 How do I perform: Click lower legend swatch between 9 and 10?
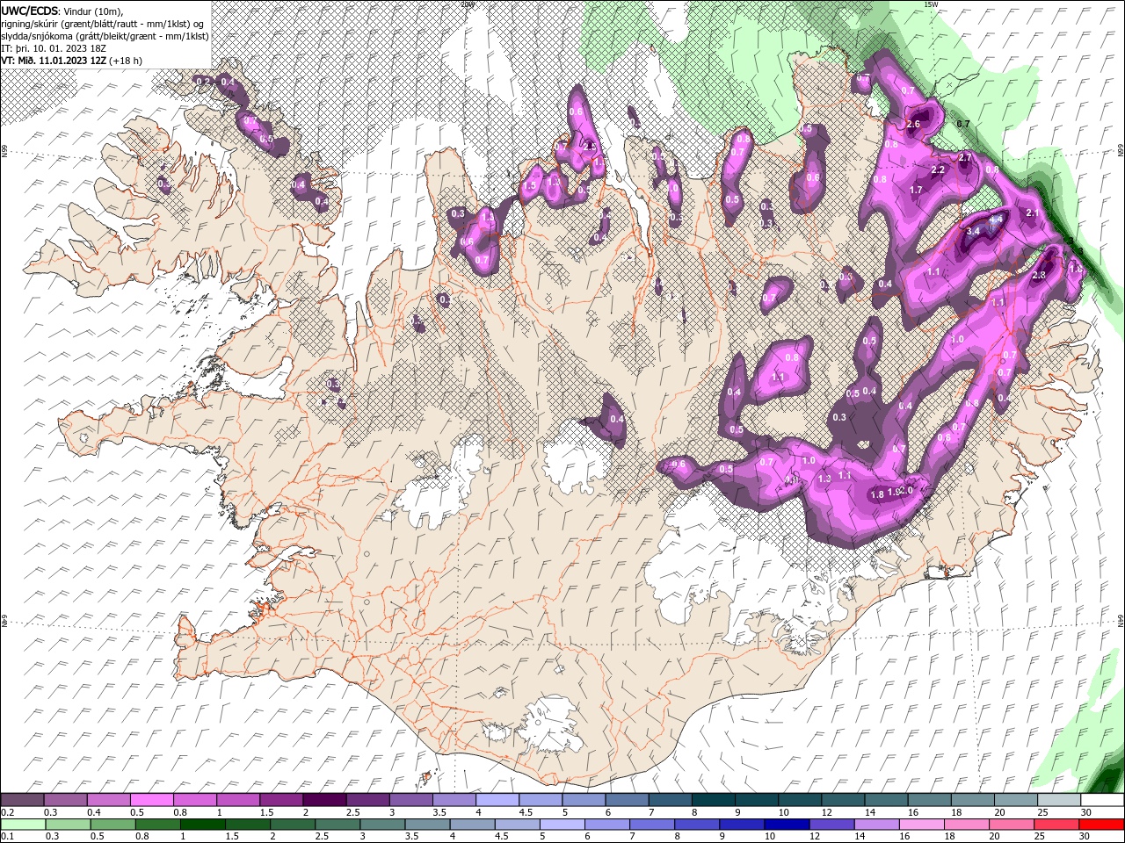tap(743, 825)
